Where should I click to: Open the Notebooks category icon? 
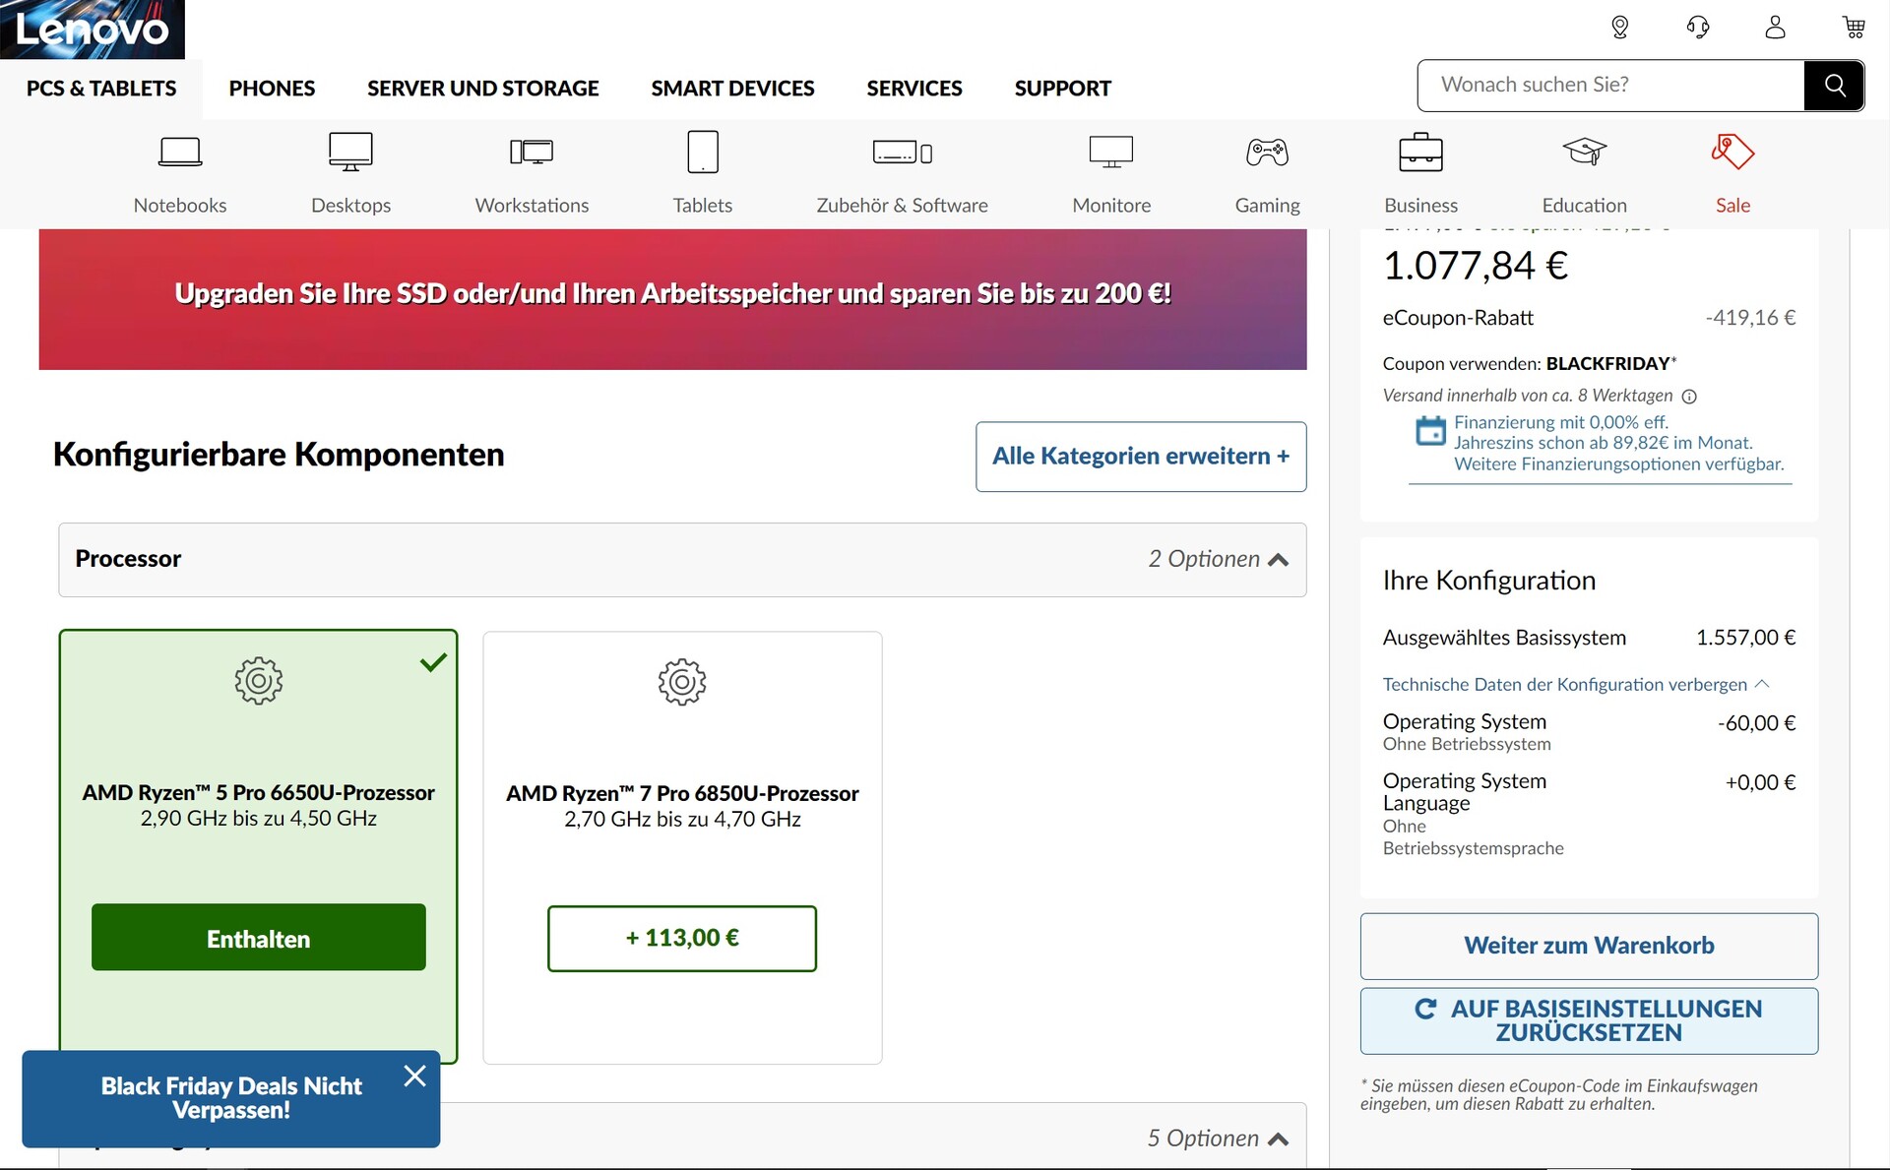click(x=180, y=153)
